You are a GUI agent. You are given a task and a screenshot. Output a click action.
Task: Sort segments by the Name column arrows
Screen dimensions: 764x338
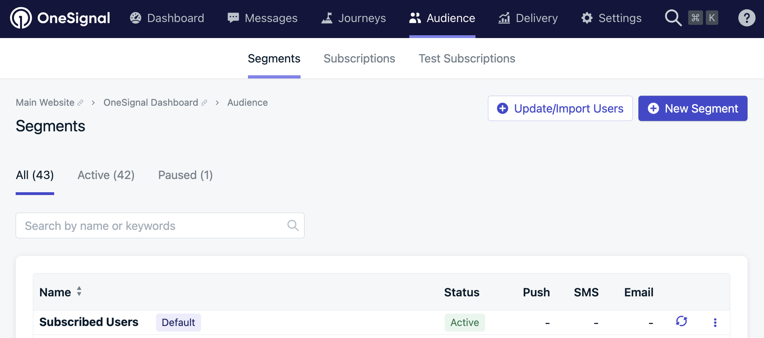point(79,292)
